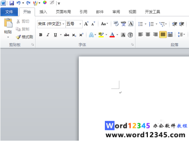Clear formatting with the eraser icon
189x141 pixels.
click(x=116, y=23)
